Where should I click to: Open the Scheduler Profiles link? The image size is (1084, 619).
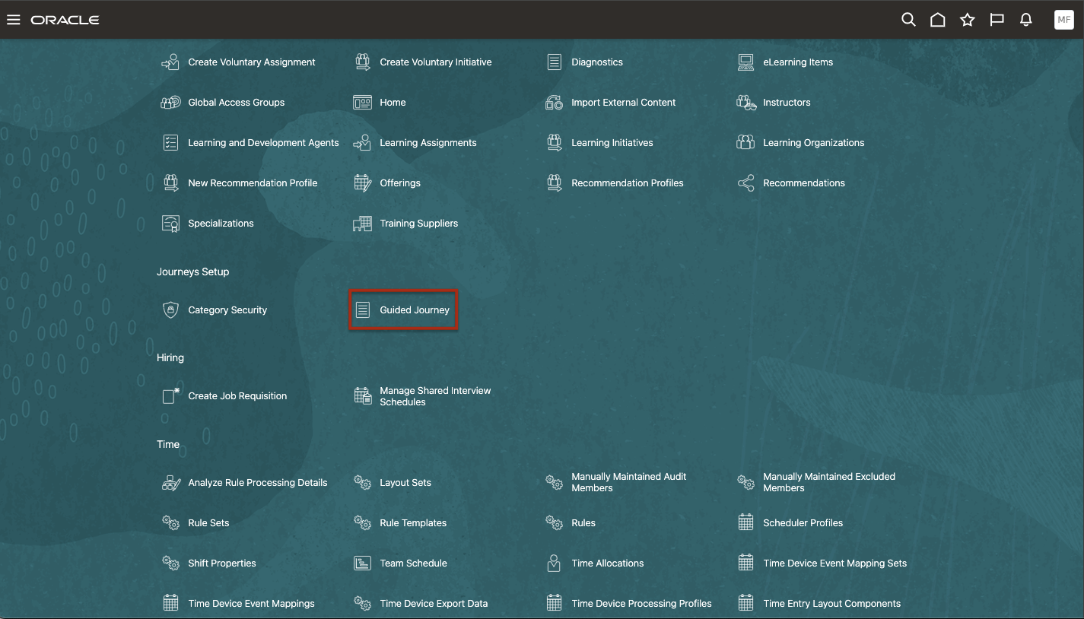click(803, 523)
